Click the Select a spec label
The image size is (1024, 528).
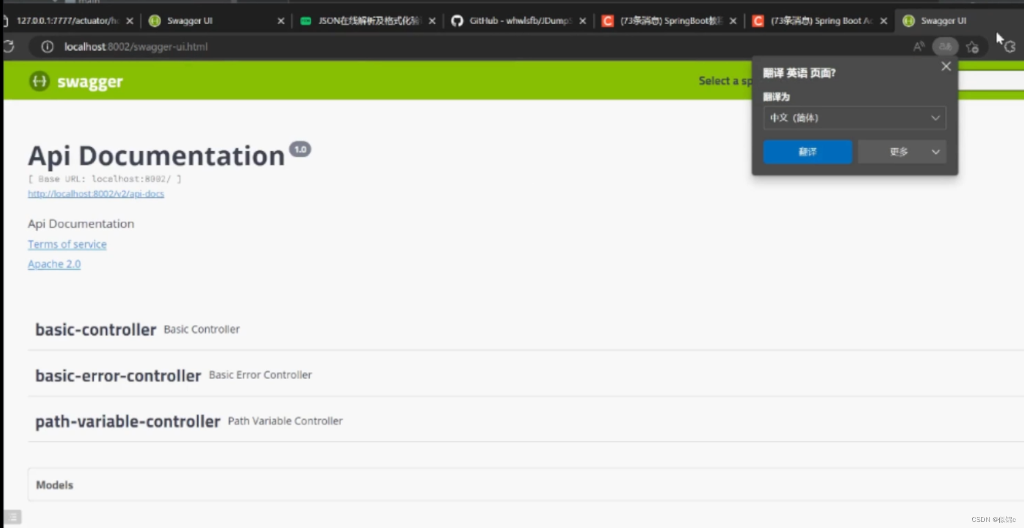(x=725, y=81)
